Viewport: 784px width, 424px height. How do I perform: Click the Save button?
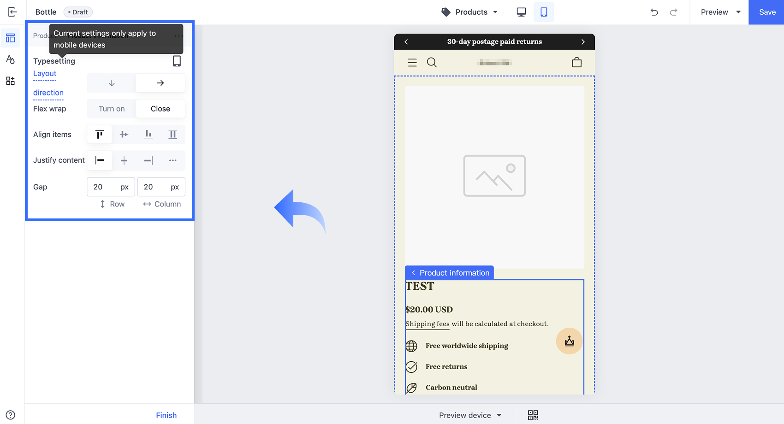[766, 12]
